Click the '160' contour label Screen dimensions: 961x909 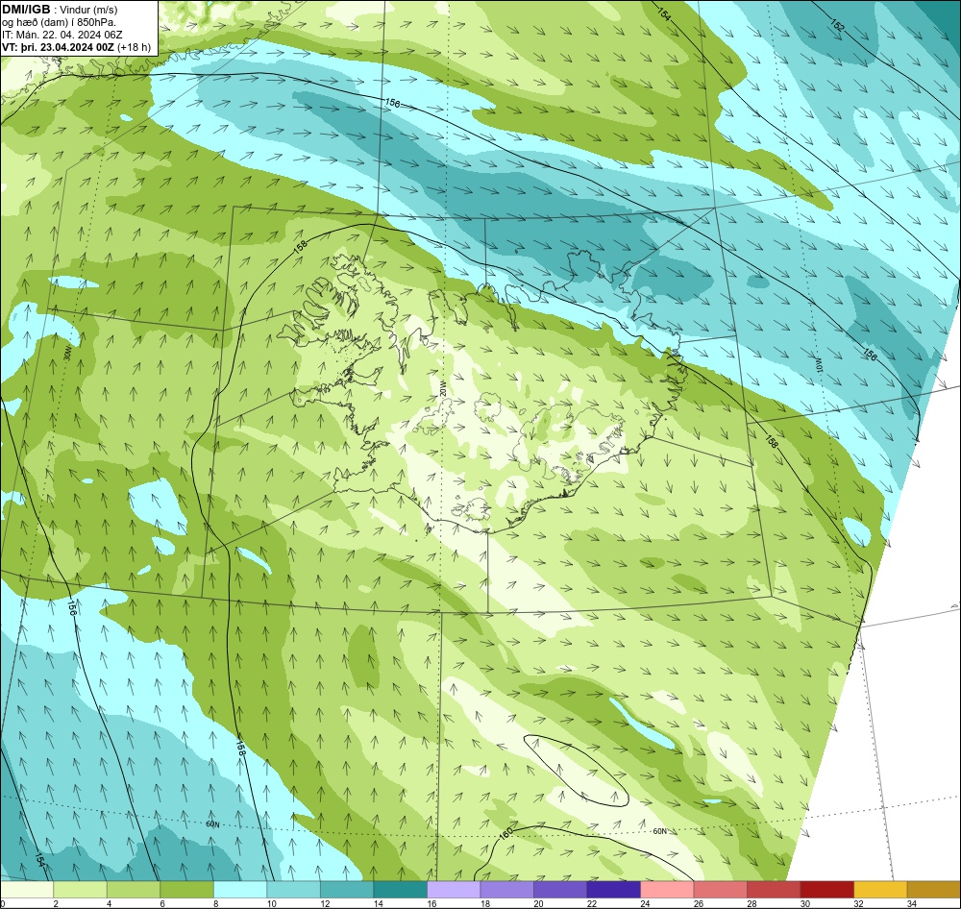(x=505, y=834)
